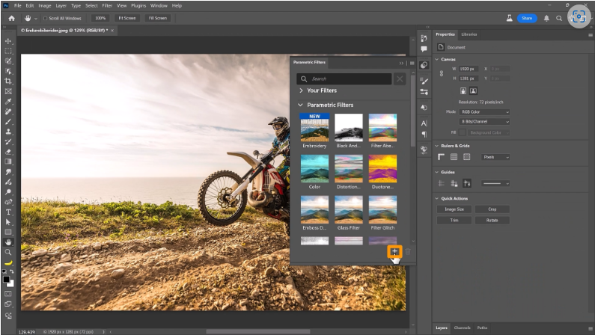The height and width of the screenshot is (335, 595).
Task: Open the notifications bell
Action: pos(546,18)
